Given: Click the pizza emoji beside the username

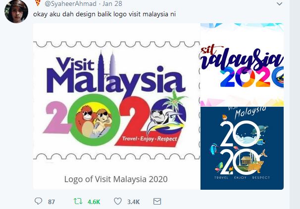Looking at the screenshot, I should coord(38,2).
